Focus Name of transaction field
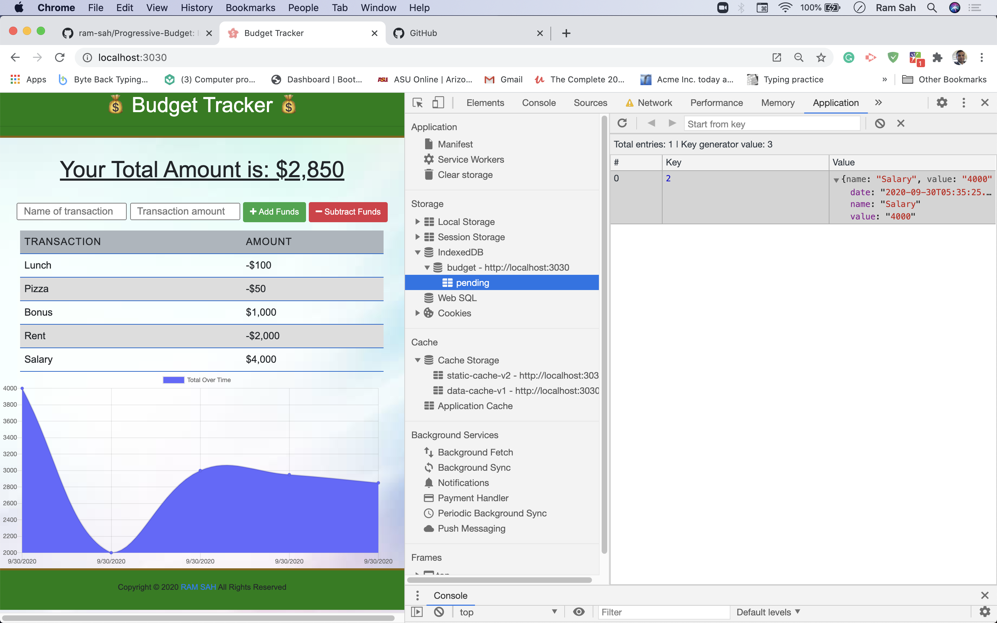997x623 pixels. point(72,211)
